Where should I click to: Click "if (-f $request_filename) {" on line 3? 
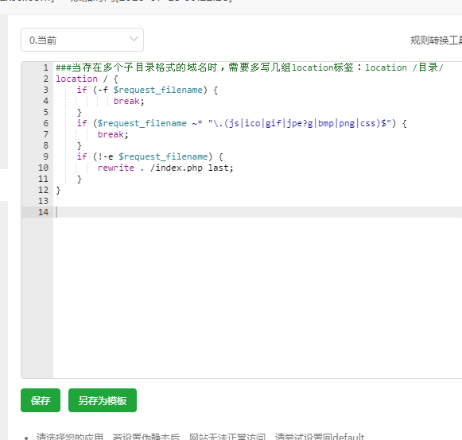[x=147, y=90]
